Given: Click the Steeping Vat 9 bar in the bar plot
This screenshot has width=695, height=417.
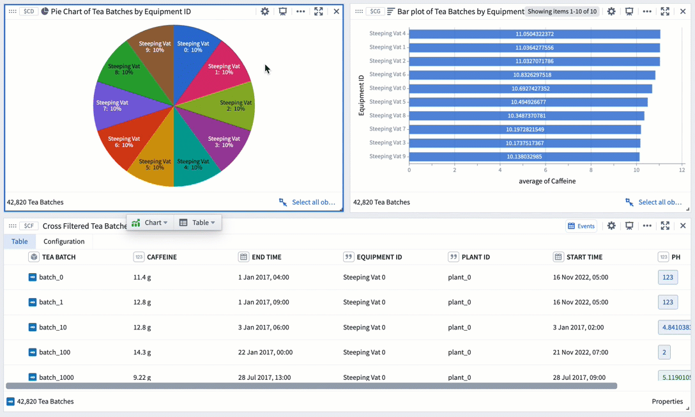Looking at the screenshot, I should coord(524,157).
